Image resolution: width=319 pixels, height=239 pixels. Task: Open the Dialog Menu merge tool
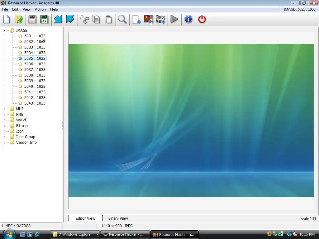pyautogui.click(x=160, y=19)
